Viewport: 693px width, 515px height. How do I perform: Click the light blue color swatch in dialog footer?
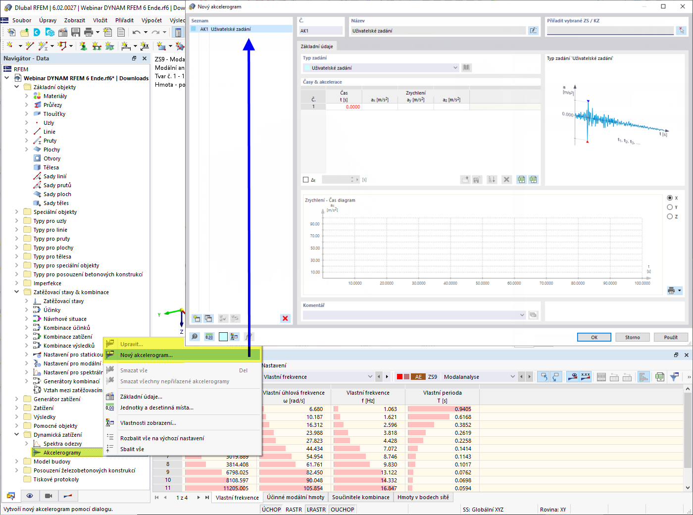tap(223, 337)
